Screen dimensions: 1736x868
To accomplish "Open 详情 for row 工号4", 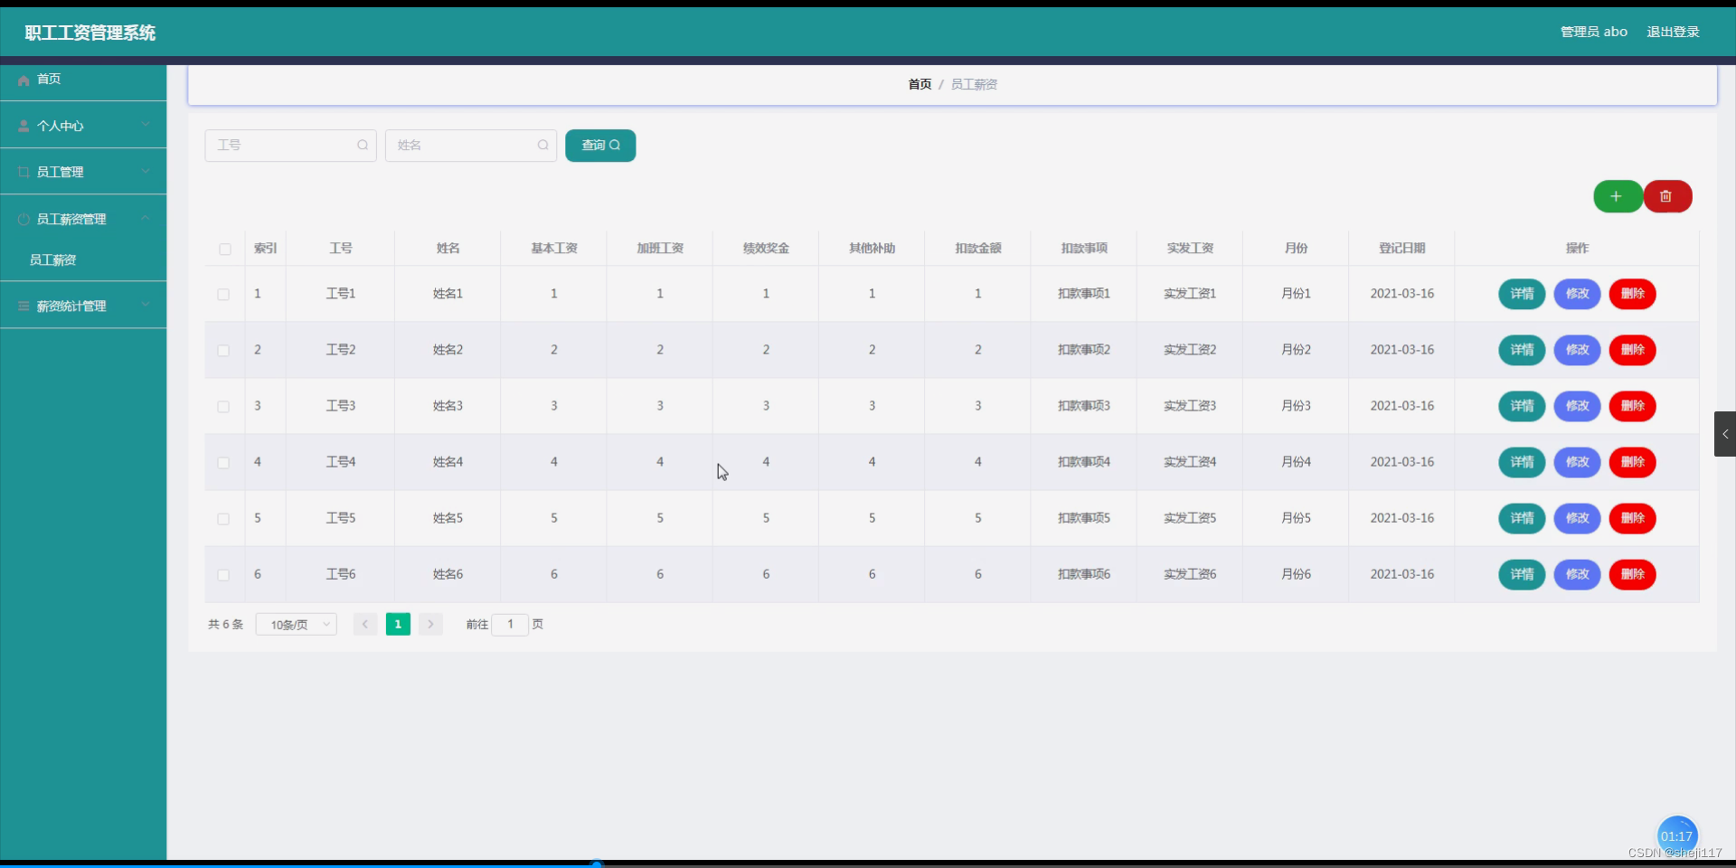I will point(1522,462).
